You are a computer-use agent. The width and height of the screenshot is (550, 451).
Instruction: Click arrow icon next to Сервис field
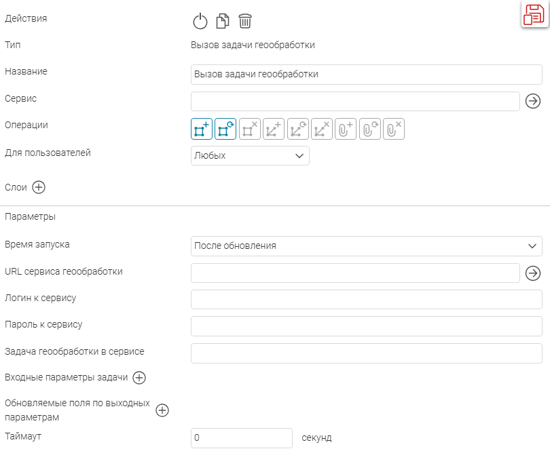[x=533, y=101]
